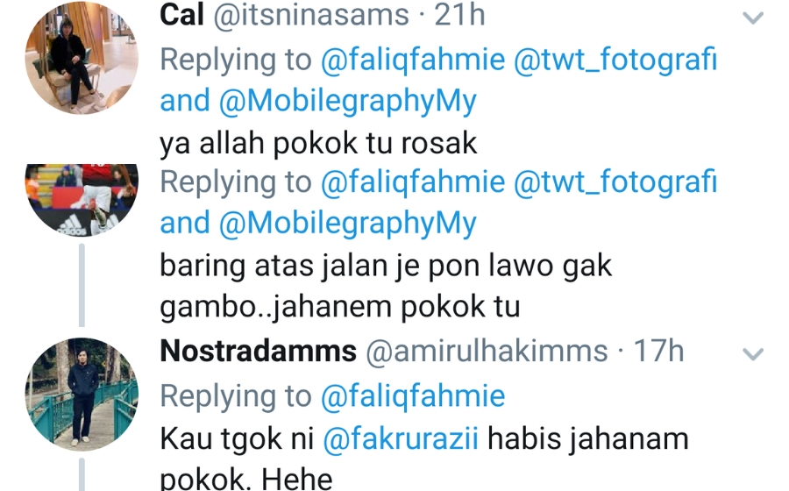The image size is (789, 491).
Task: Open tweet text 'ya allah pokok tu rosak'
Action: (318, 144)
